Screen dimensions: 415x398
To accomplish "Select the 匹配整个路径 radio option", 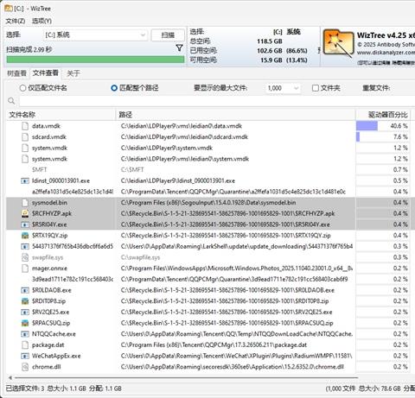I will pos(114,88).
